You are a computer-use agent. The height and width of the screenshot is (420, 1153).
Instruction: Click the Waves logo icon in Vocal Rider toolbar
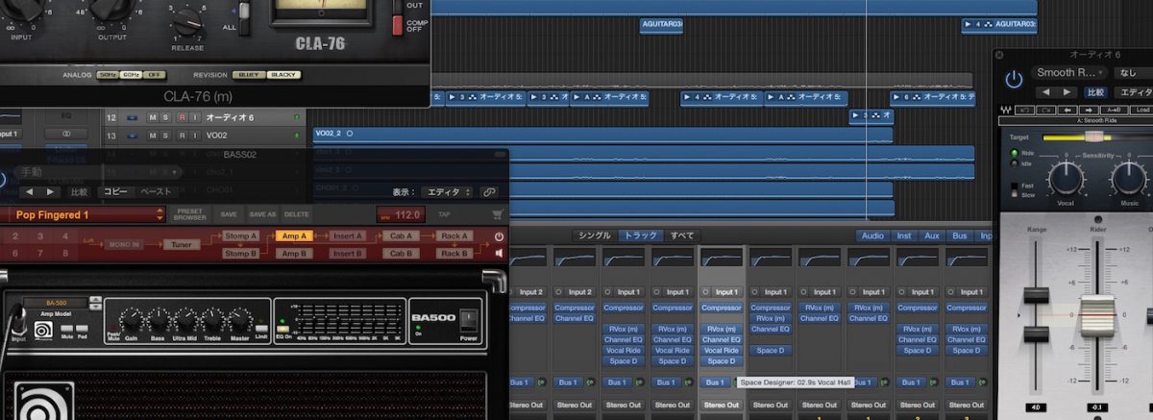[1005, 110]
